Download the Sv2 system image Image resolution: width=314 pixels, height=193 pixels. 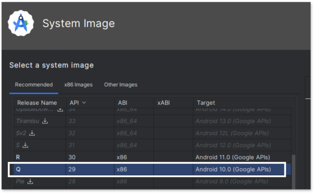(32, 133)
